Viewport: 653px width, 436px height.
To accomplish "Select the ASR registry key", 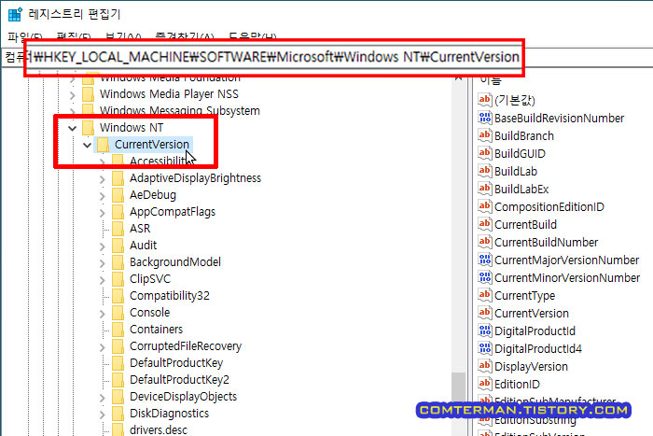I will (140, 229).
